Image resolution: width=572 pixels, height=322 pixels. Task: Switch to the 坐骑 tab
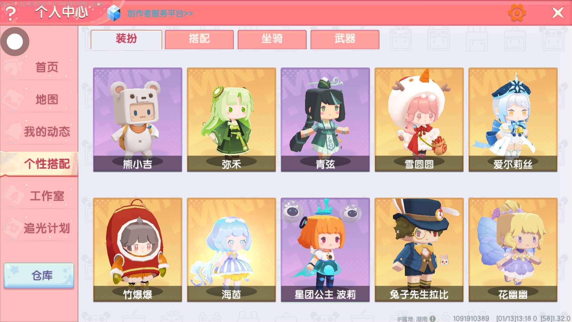click(272, 39)
